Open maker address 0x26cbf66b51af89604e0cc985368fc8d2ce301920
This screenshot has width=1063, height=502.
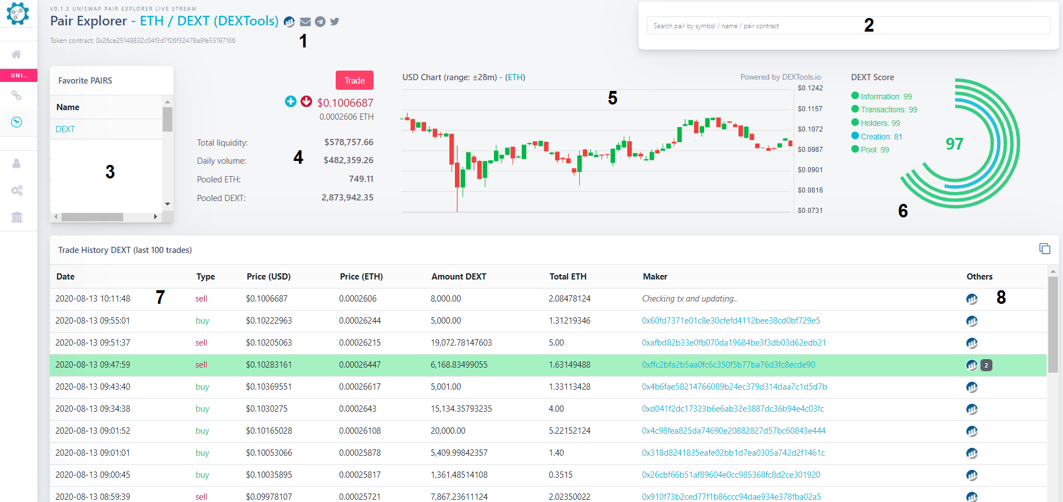point(731,475)
